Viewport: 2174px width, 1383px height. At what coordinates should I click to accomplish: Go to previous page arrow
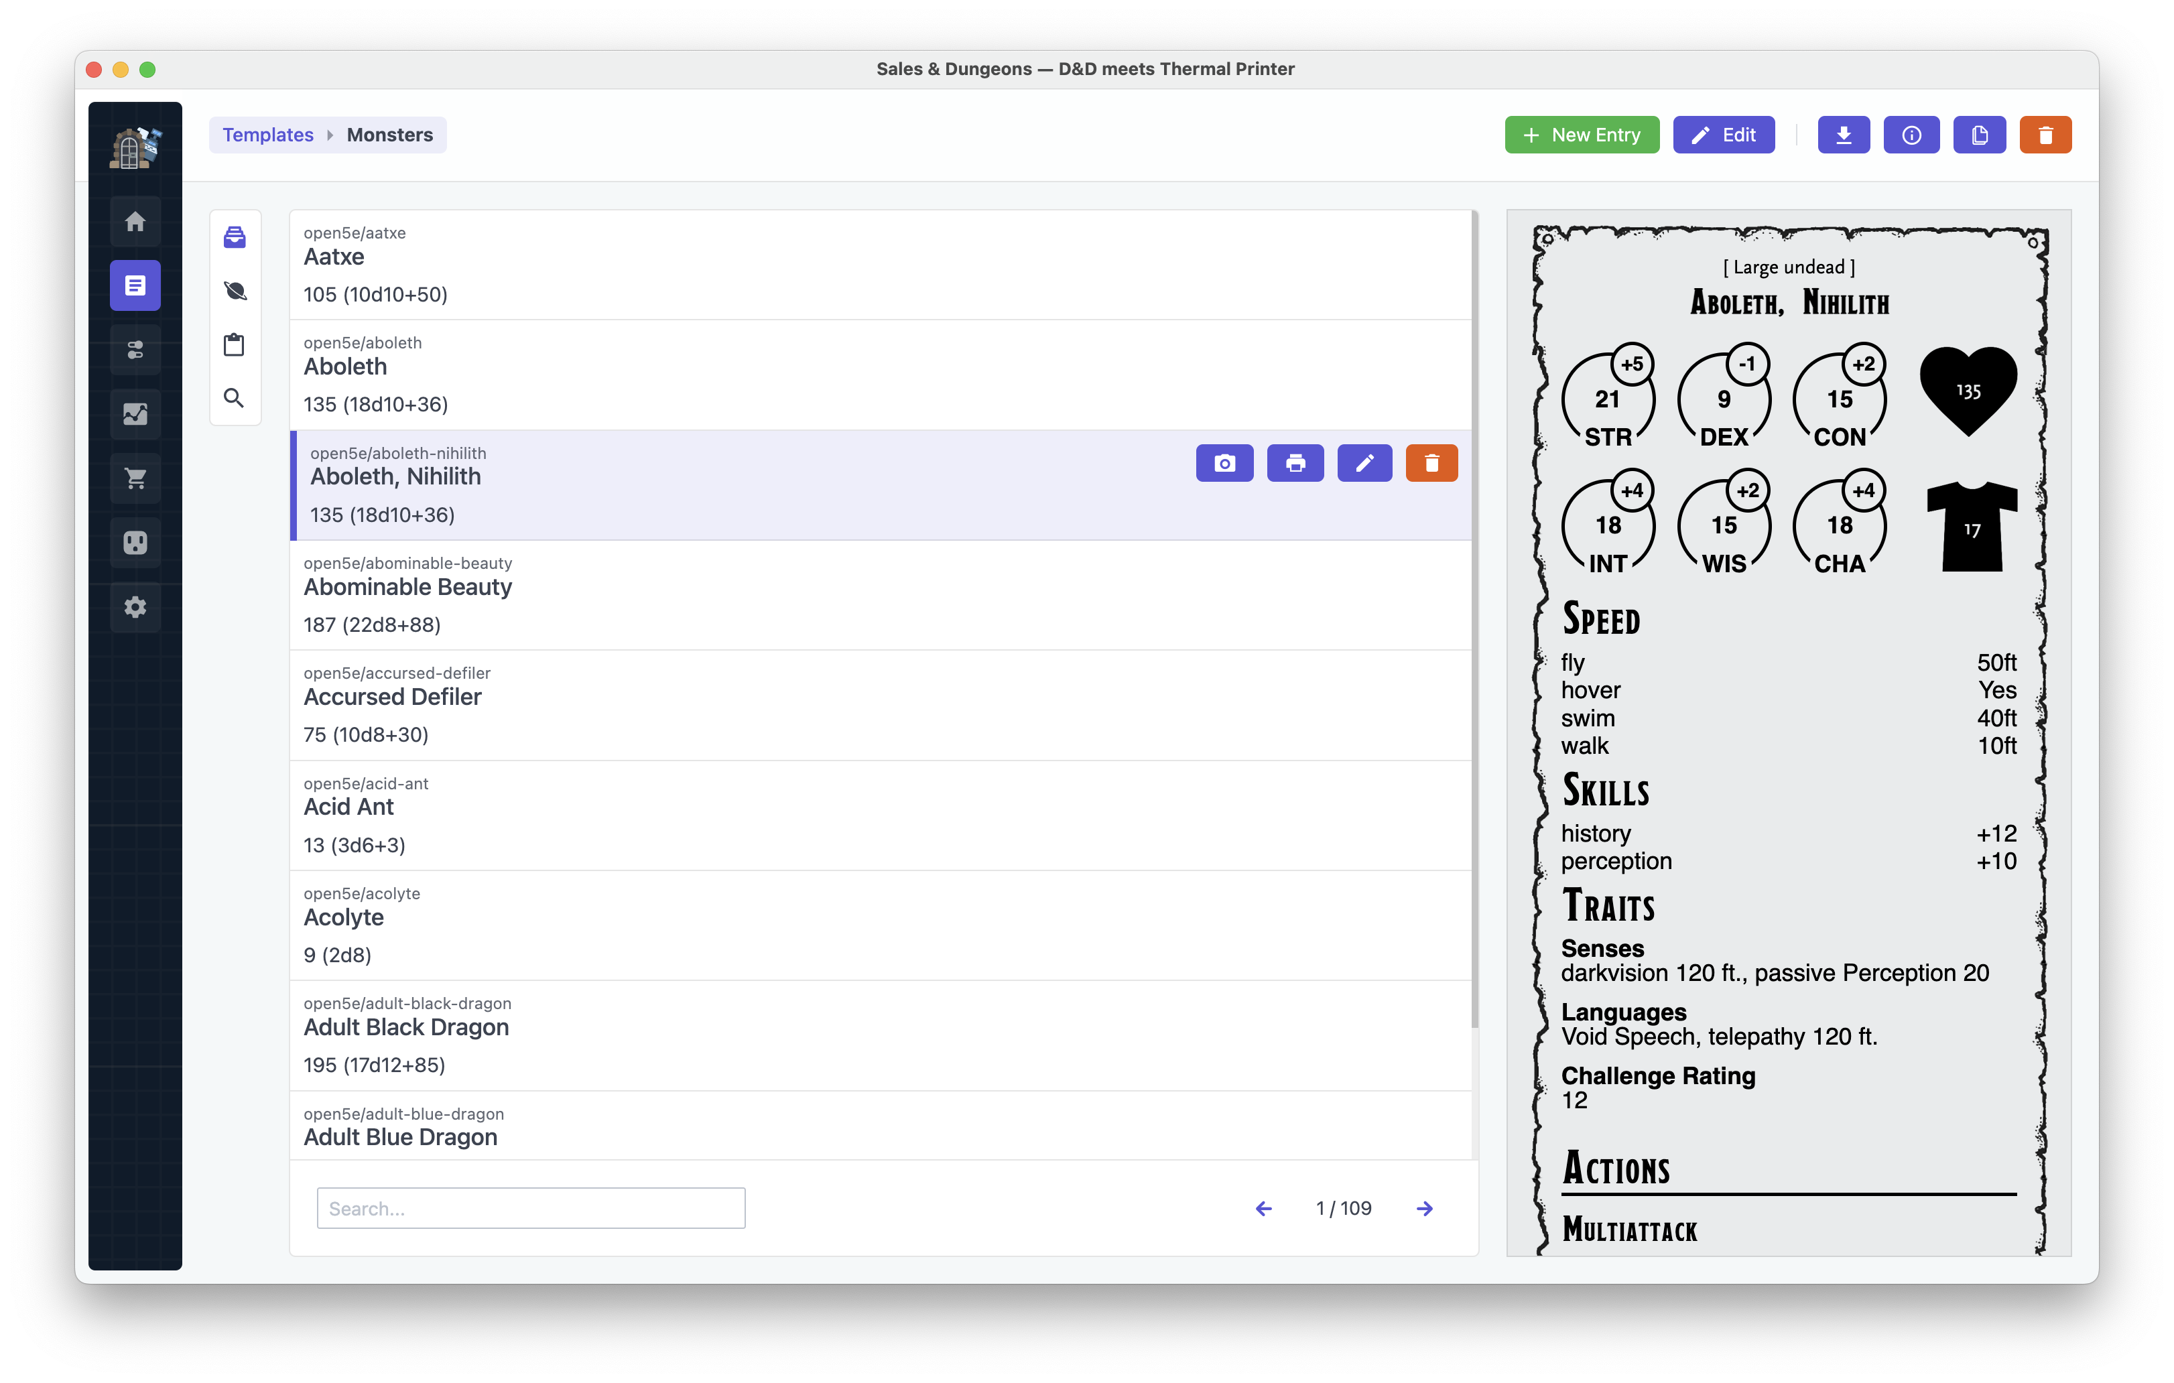pyautogui.click(x=1264, y=1209)
